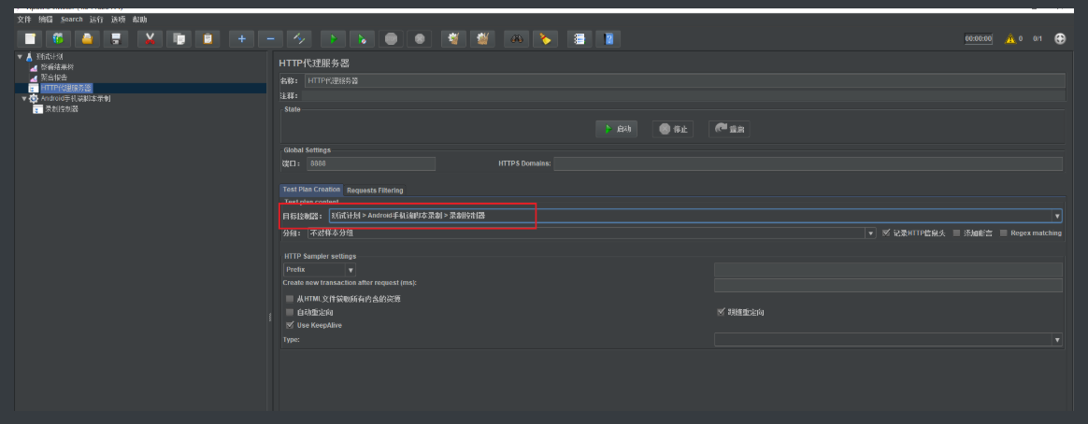Click the Cut scissors icon in toolbar
1088x424 pixels.
(x=149, y=38)
